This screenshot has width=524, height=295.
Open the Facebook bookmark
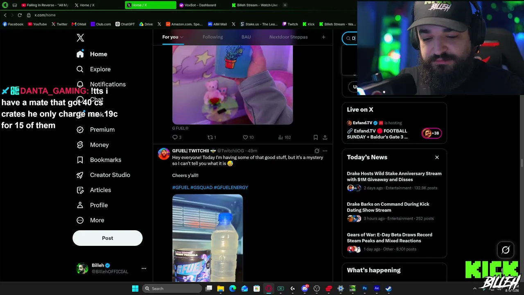(13, 24)
